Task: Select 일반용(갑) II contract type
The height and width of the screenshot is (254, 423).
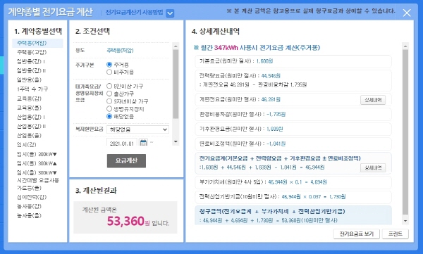Action: pos(31,70)
